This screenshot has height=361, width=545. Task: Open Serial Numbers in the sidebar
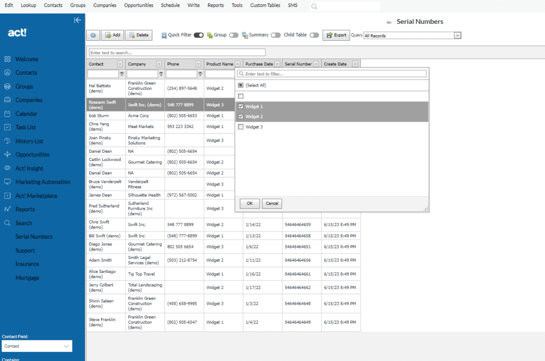pyautogui.click(x=34, y=236)
